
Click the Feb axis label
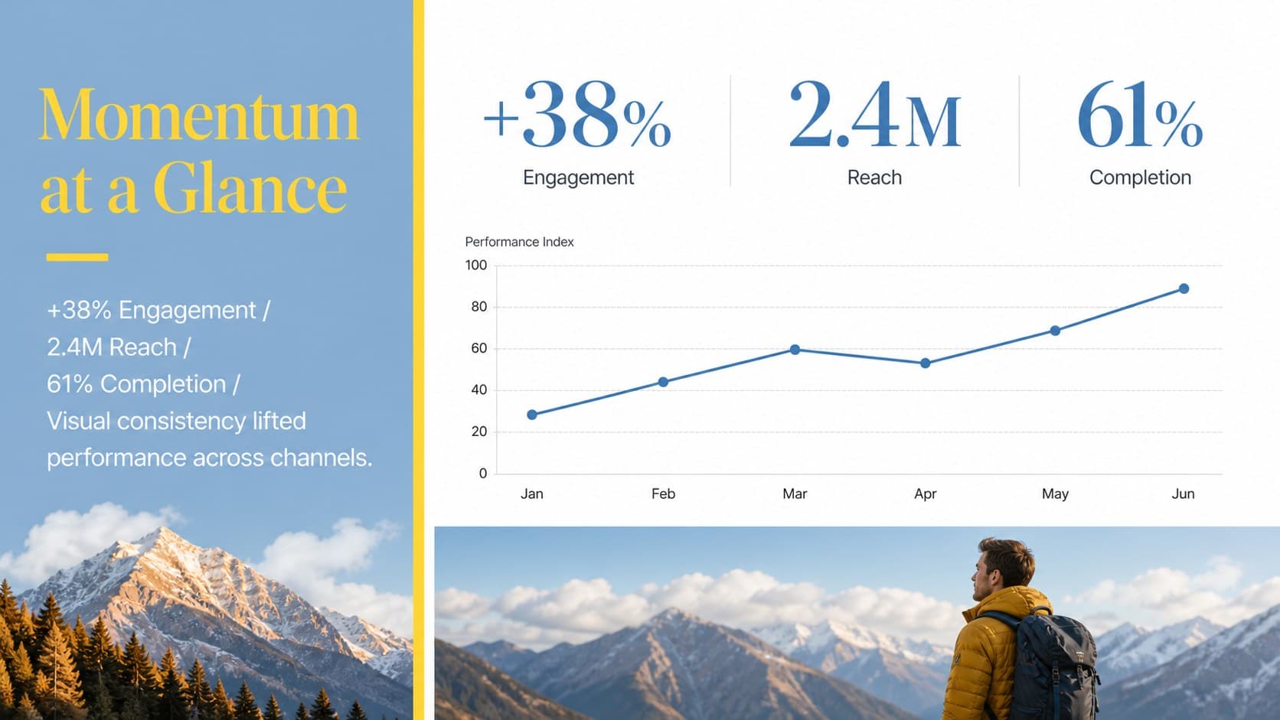[x=663, y=494]
